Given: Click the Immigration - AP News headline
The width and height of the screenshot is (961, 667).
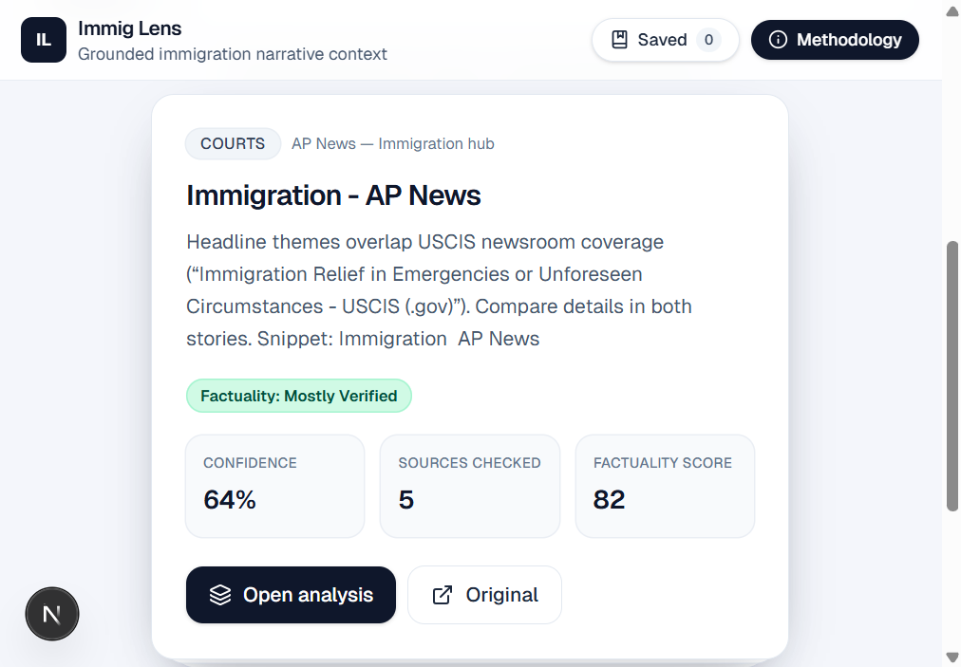Looking at the screenshot, I should click(333, 195).
